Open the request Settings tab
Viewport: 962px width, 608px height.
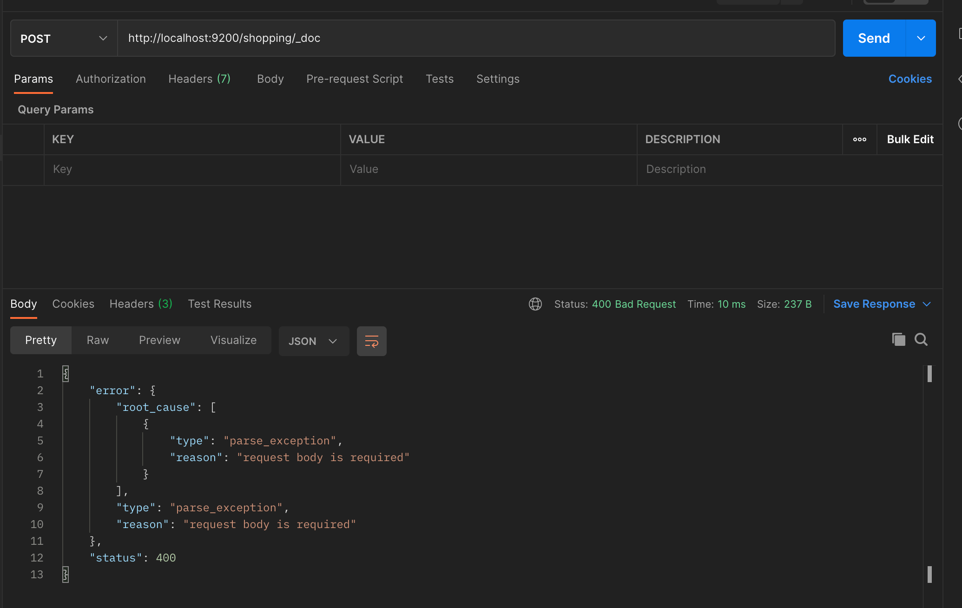[x=498, y=79]
